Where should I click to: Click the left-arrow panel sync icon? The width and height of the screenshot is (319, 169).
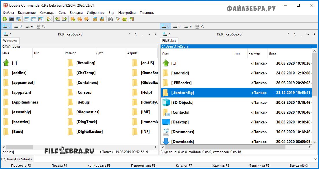[x=58, y=19]
